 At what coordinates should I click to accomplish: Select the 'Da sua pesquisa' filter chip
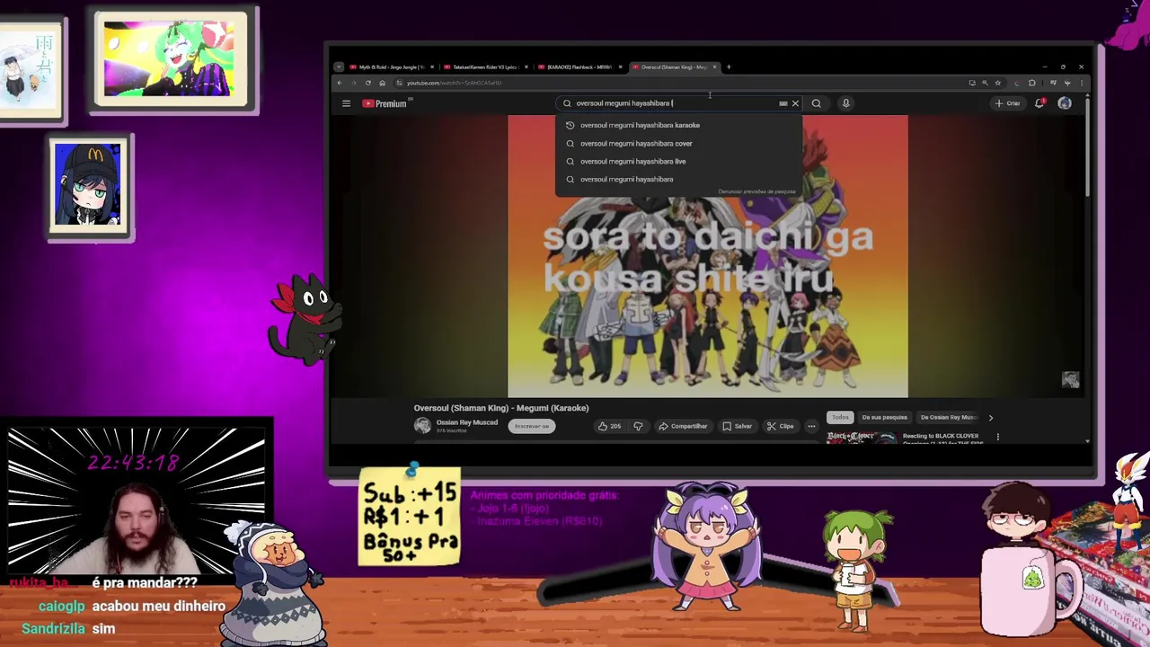click(884, 417)
